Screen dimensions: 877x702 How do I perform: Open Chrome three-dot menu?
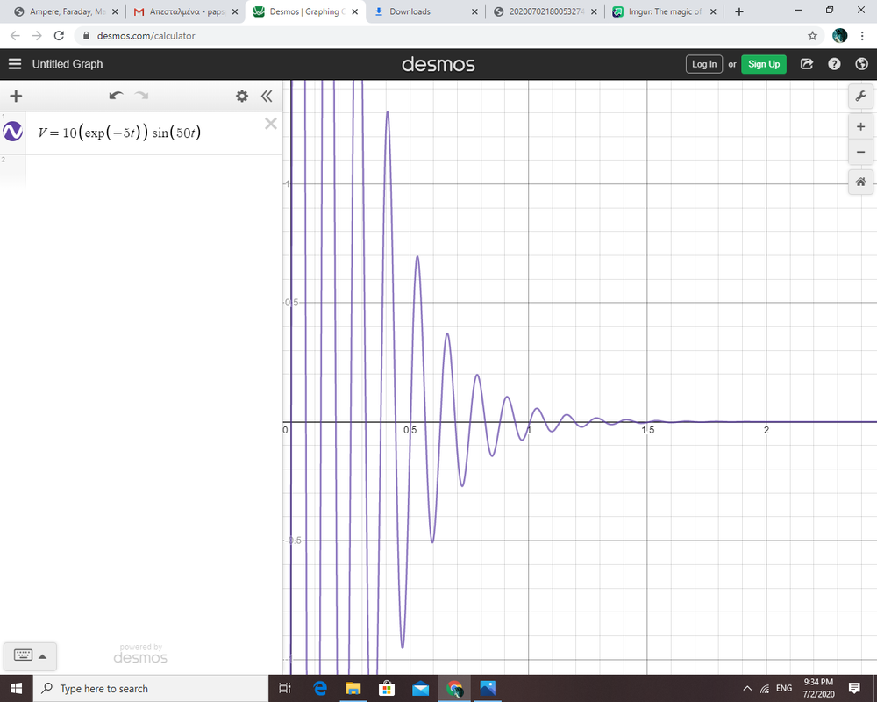(862, 36)
